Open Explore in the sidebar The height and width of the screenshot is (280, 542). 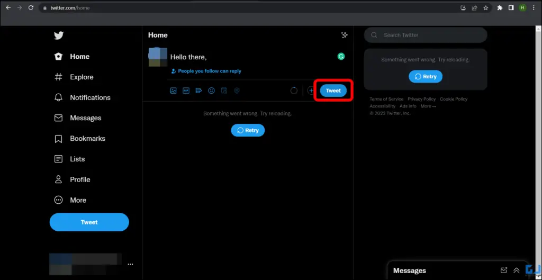click(74, 77)
